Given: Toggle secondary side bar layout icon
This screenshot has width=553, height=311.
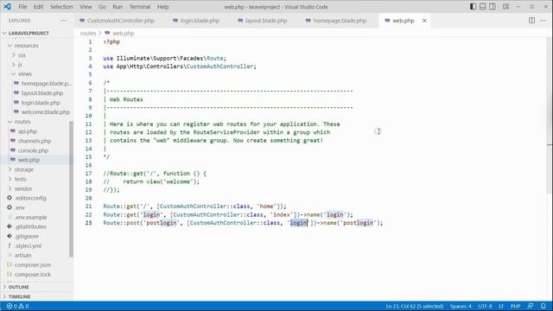Looking at the screenshot, I should pos(493,7).
